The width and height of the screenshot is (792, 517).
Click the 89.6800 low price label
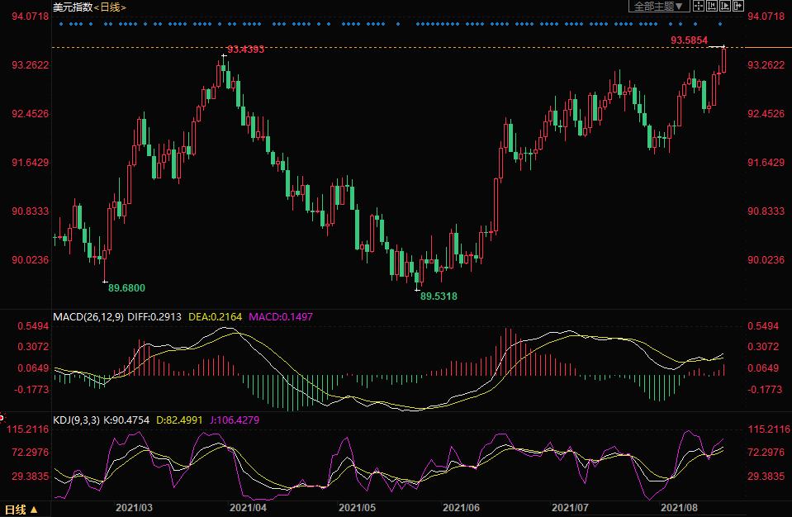point(126,287)
